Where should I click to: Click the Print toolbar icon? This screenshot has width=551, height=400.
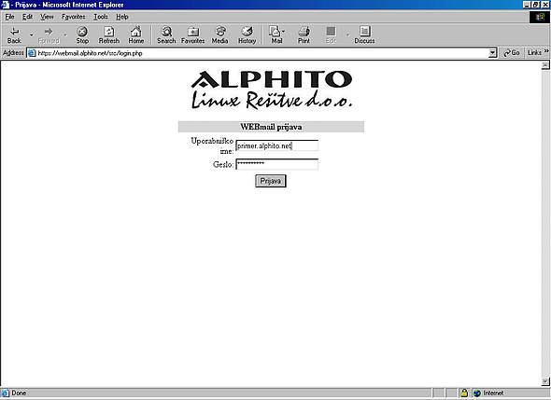[304, 35]
